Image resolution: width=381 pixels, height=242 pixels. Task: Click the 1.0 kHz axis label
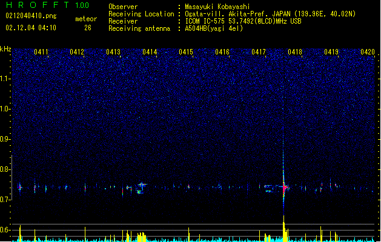click(x=5, y=109)
